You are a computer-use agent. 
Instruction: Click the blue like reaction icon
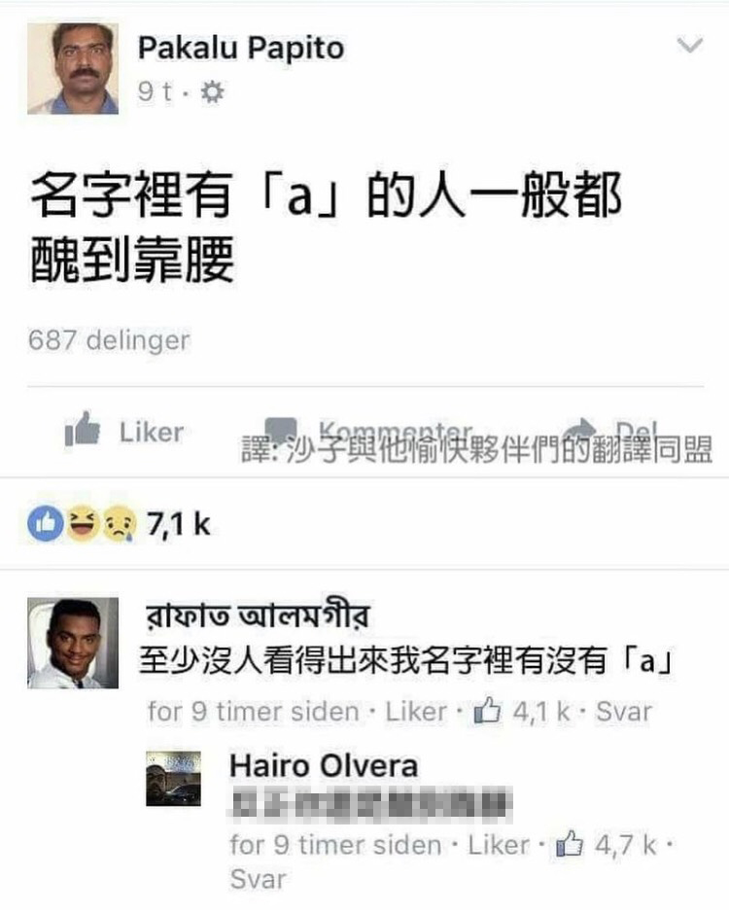(46, 523)
